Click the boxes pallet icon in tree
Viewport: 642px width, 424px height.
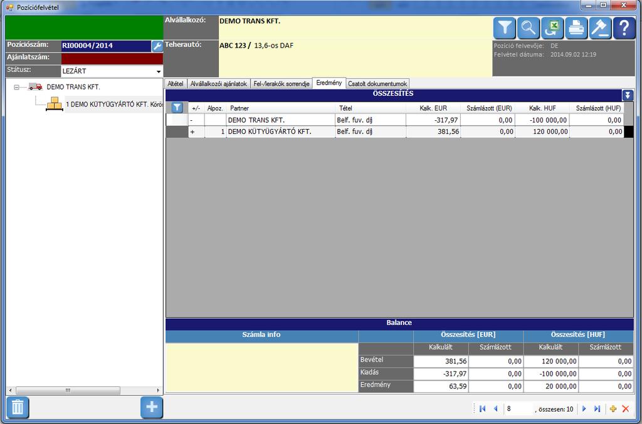[x=55, y=104]
